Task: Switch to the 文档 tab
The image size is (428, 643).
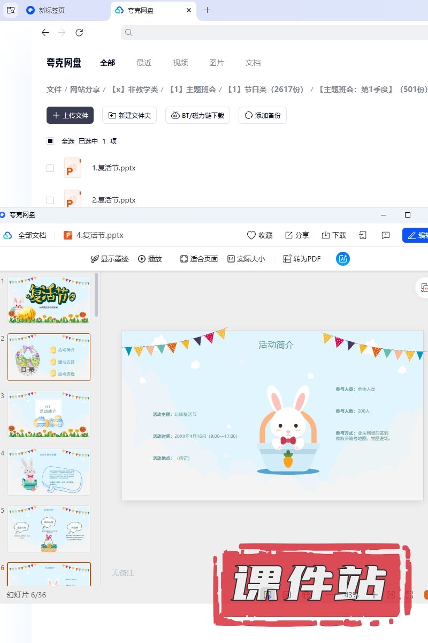Action: point(253,63)
